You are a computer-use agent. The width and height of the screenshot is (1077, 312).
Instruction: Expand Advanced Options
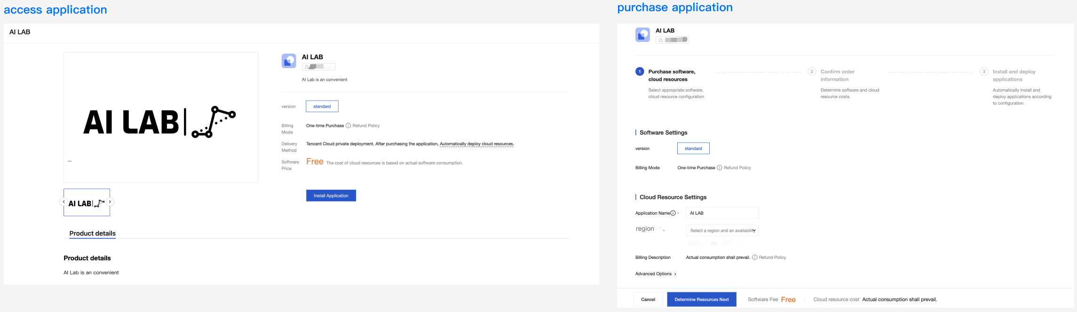pos(656,274)
